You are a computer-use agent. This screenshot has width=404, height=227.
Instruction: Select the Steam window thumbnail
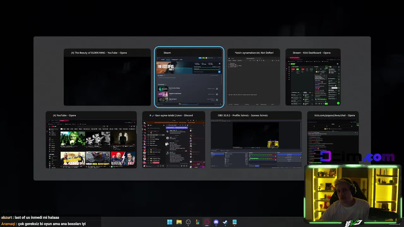click(x=189, y=77)
